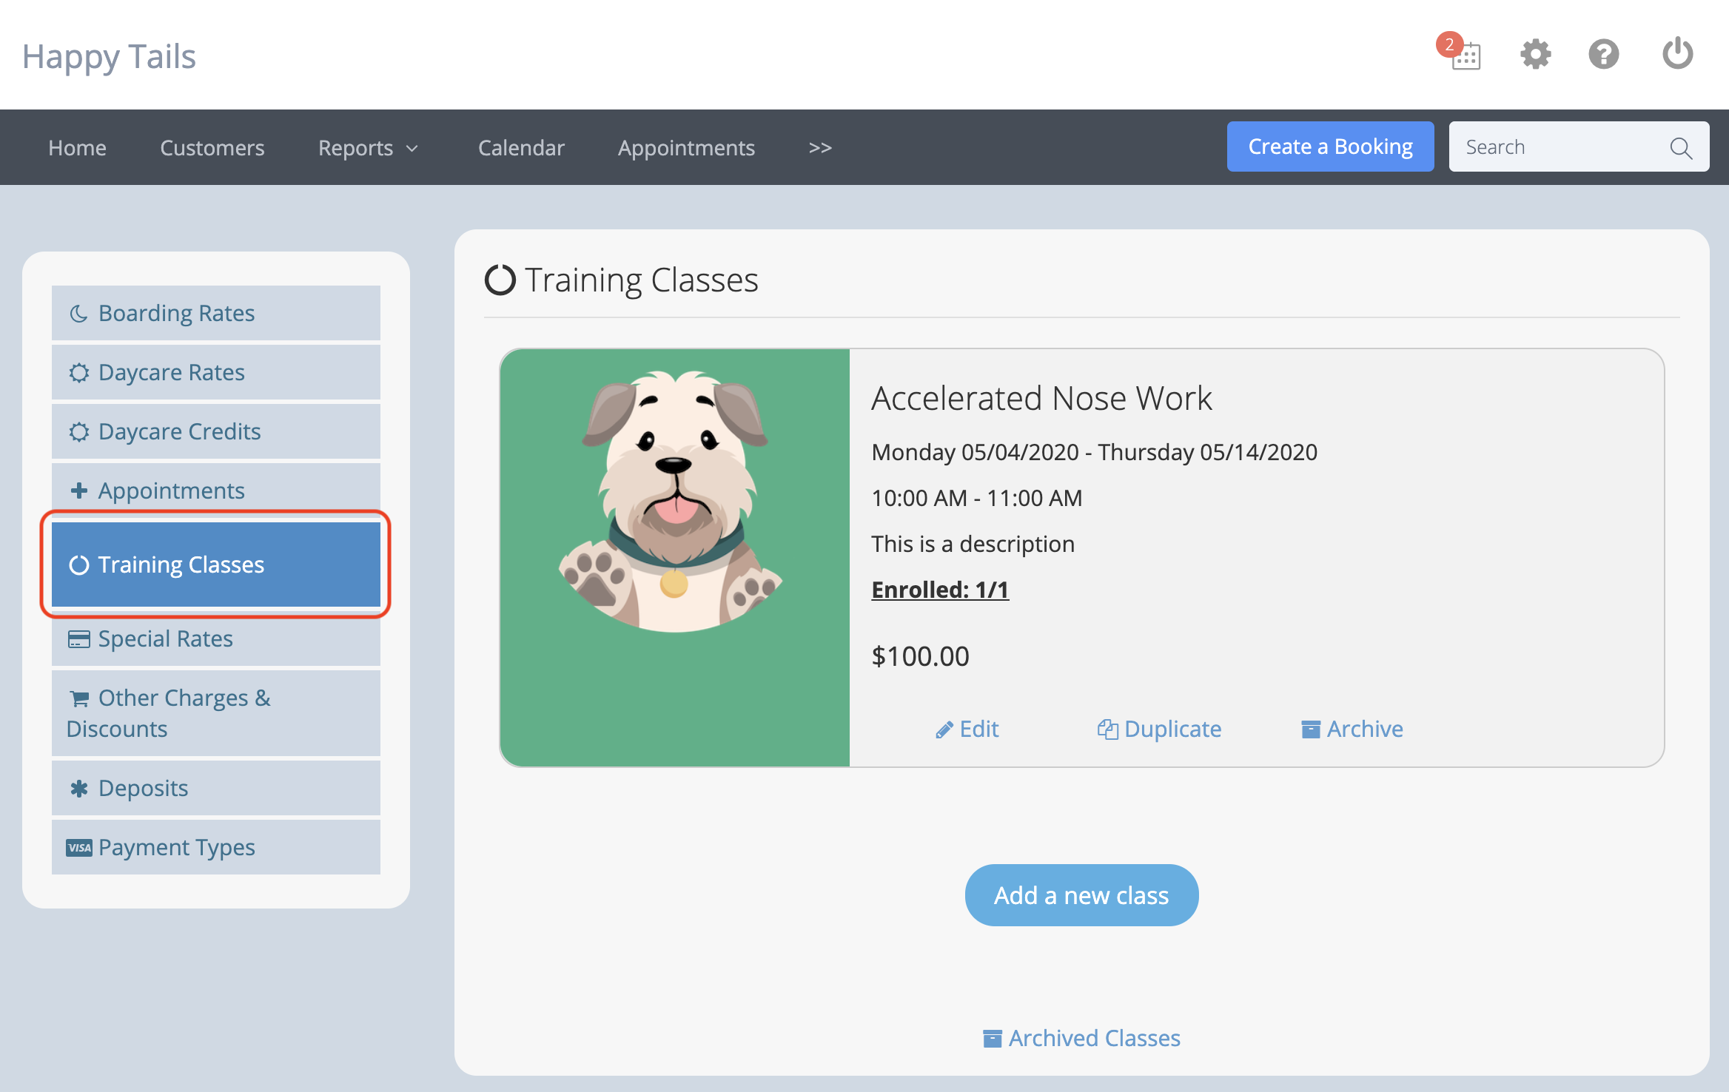Click the help question mark icon
1729x1092 pixels.
(x=1604, y=54)
